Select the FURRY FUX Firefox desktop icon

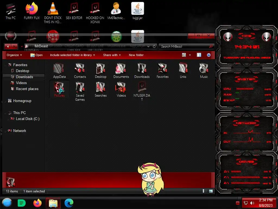point(32,11)
